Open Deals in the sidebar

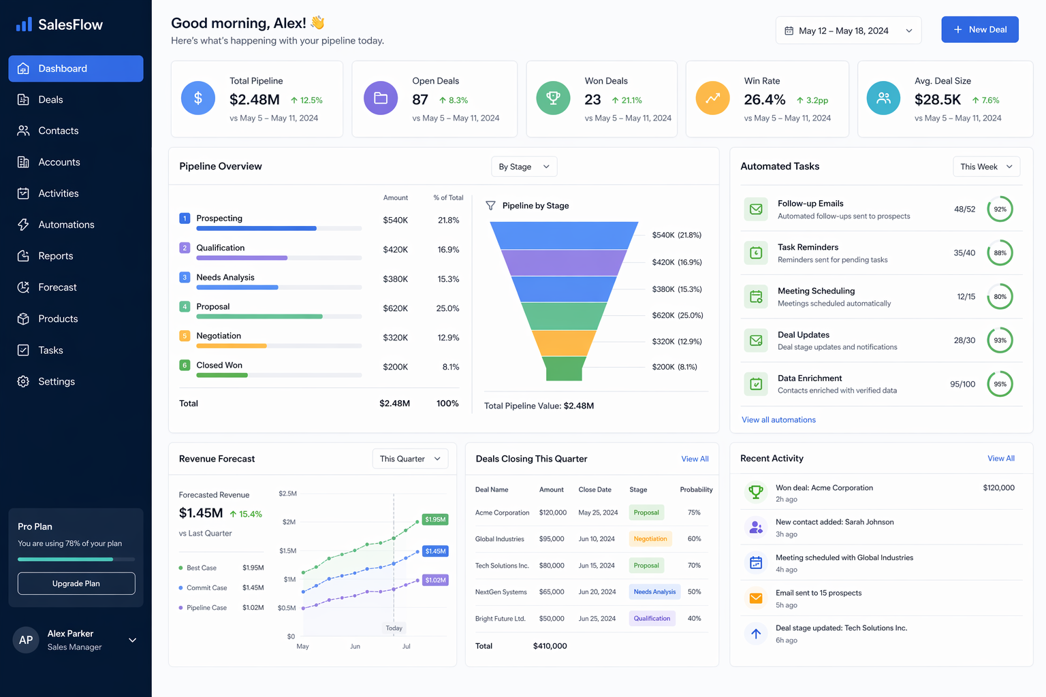[76, 99]
